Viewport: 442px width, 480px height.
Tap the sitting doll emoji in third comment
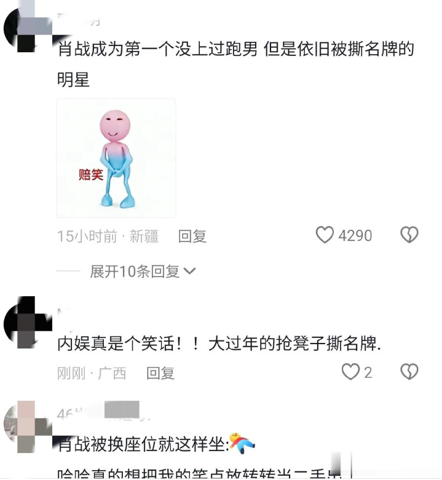pyautogui.click(x=242, y=443)
